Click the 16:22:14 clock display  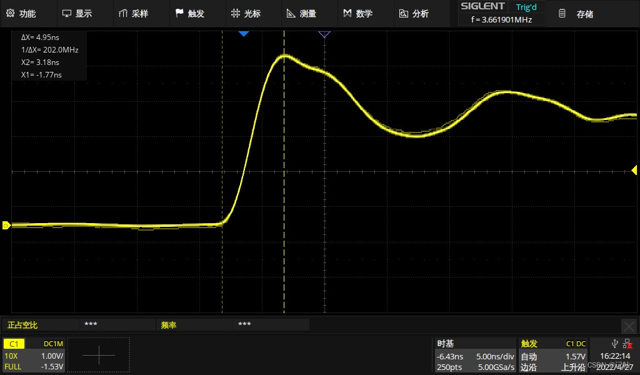(x=615, y=356)
